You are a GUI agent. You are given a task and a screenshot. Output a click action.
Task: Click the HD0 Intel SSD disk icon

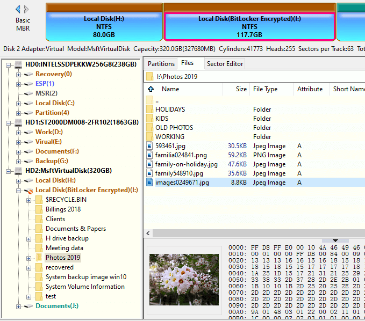18,64
